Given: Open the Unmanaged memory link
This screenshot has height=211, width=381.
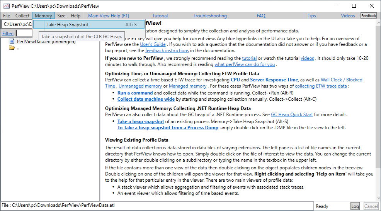Looking at the screenshot, I should tap(140, 86).
